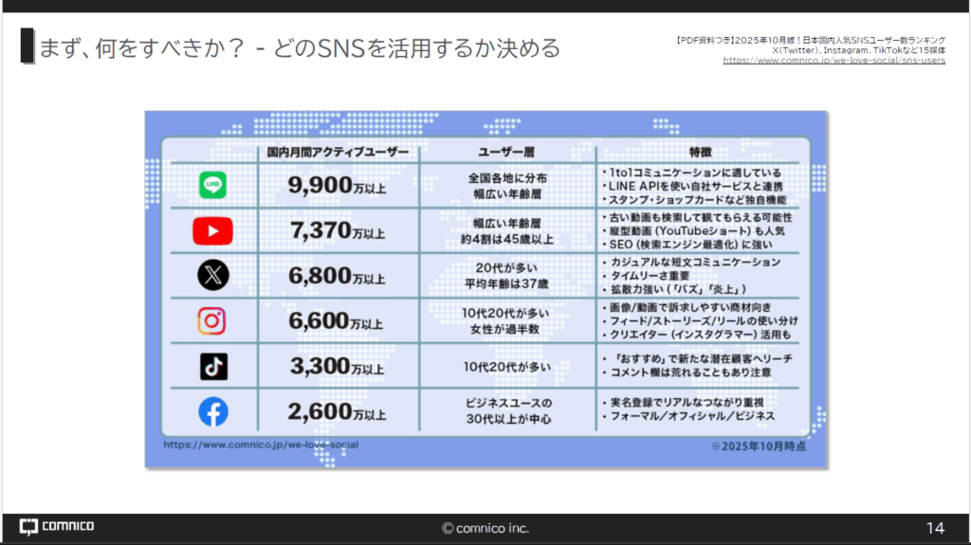Click the comnico logo in footer
The height and width of the screenshot is (545, 971).
coord(57,527)
